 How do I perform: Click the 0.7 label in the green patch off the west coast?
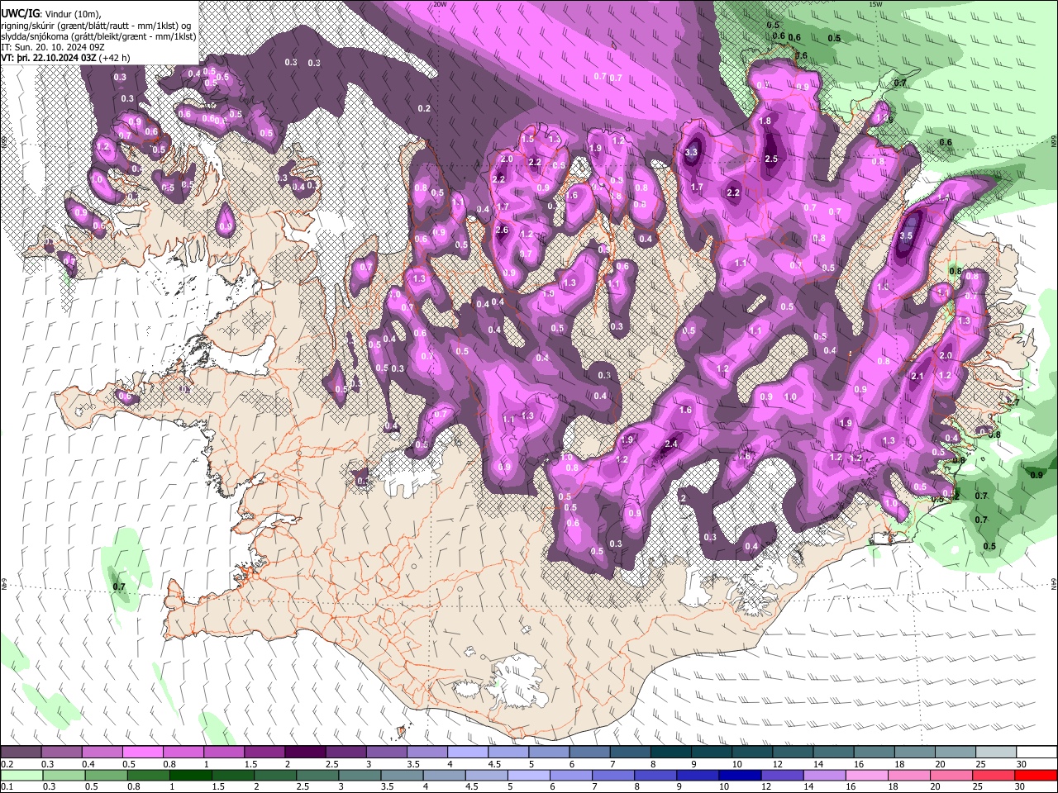click(x=118, y=586)
